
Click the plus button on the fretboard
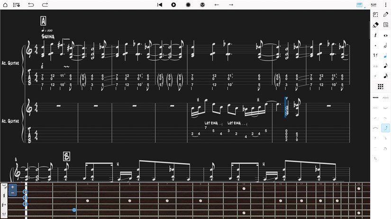point(12,187)
